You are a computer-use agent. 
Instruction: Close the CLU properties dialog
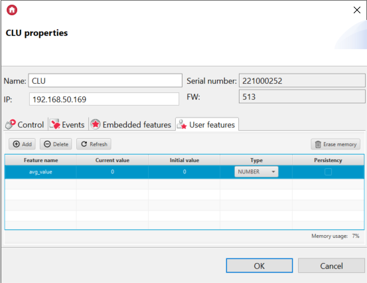click(x=356, y=10)
